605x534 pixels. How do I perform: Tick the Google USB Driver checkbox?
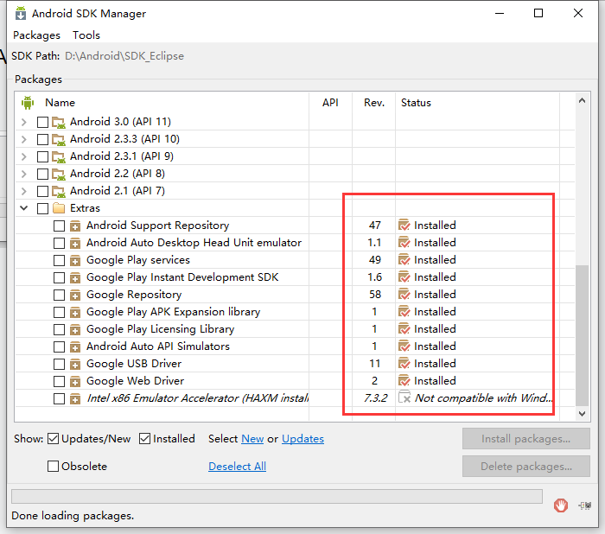point(59,365)
